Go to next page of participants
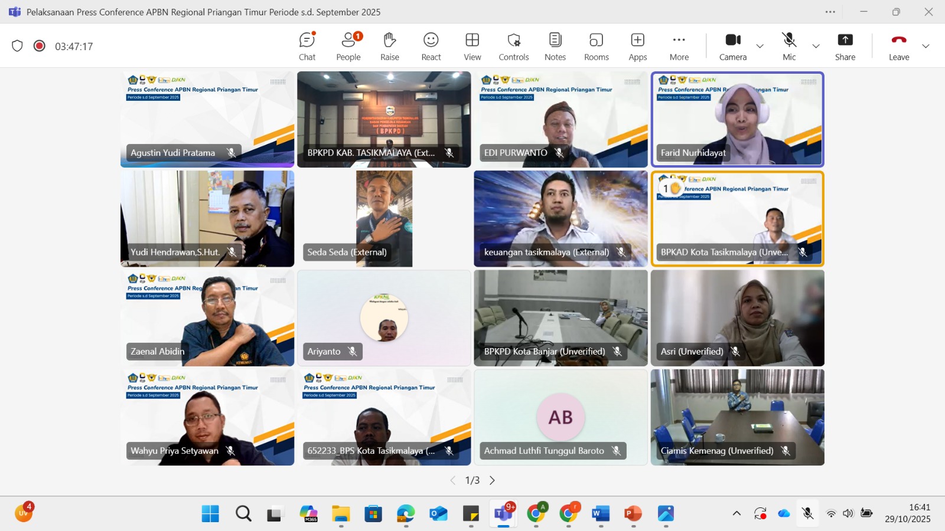The height and width of the screenshot is (531, 945). click(x=492, y=480)
